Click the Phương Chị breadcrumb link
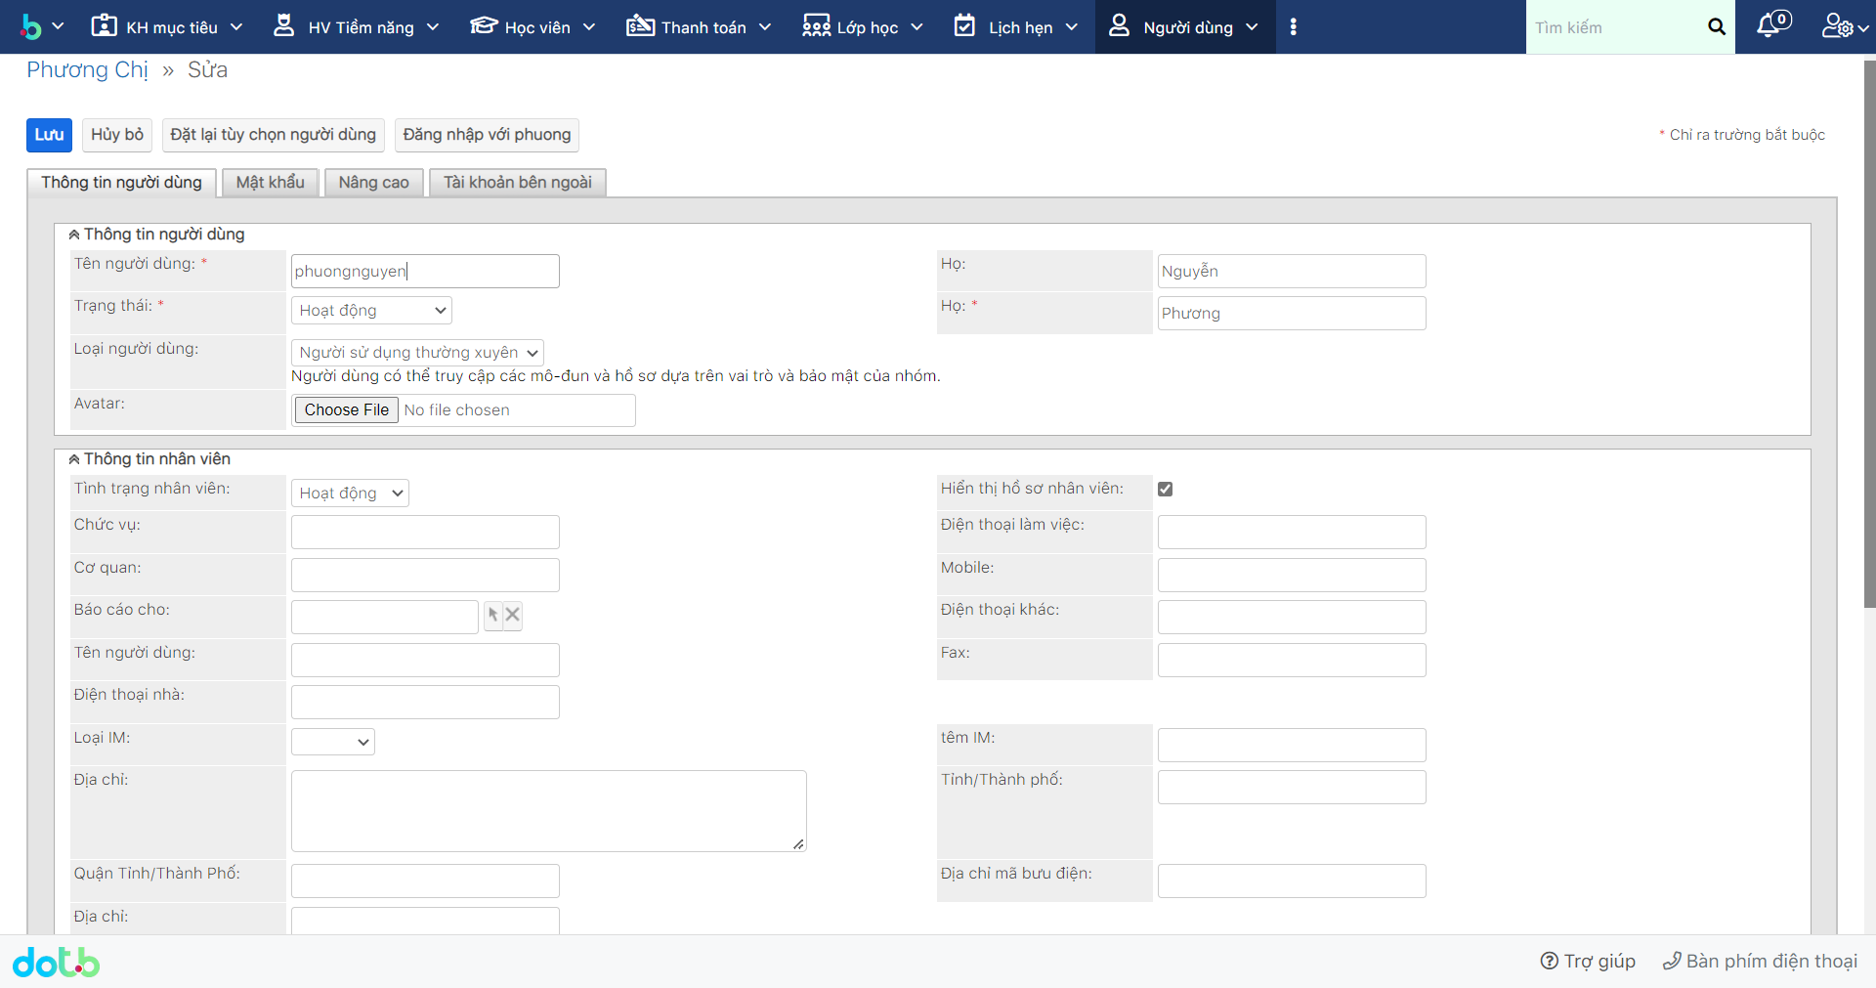This screenshot has width=1876, height=988. (x=87, y=70)
